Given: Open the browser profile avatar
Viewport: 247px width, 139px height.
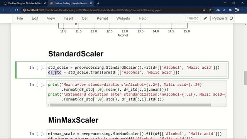Looking at the screenshot, I should pyautogui.click(x=237, y=10).
